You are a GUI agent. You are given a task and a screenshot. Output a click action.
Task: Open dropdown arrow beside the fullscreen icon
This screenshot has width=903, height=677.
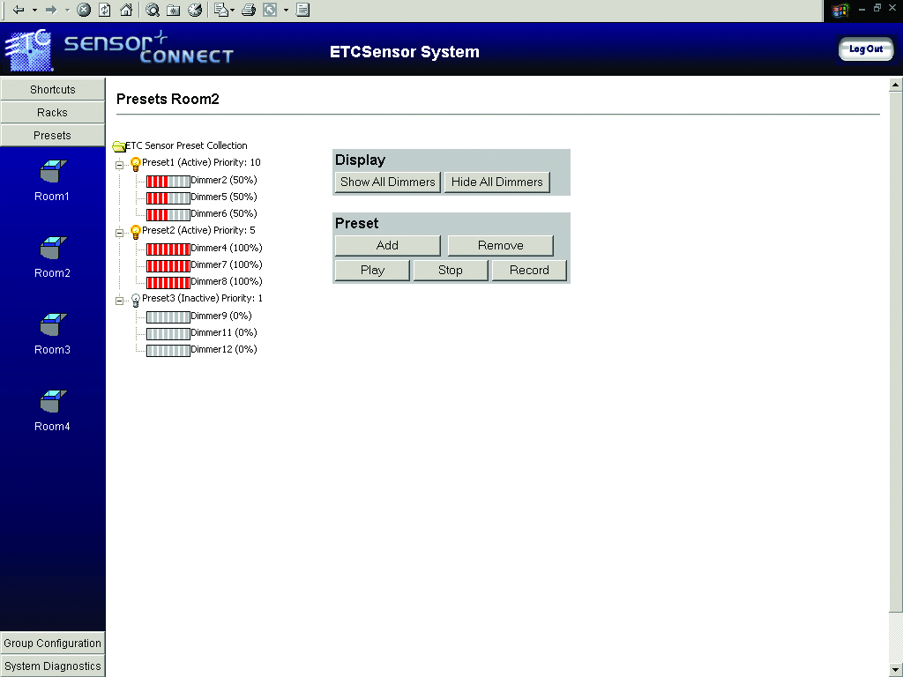tap(286, 10)
